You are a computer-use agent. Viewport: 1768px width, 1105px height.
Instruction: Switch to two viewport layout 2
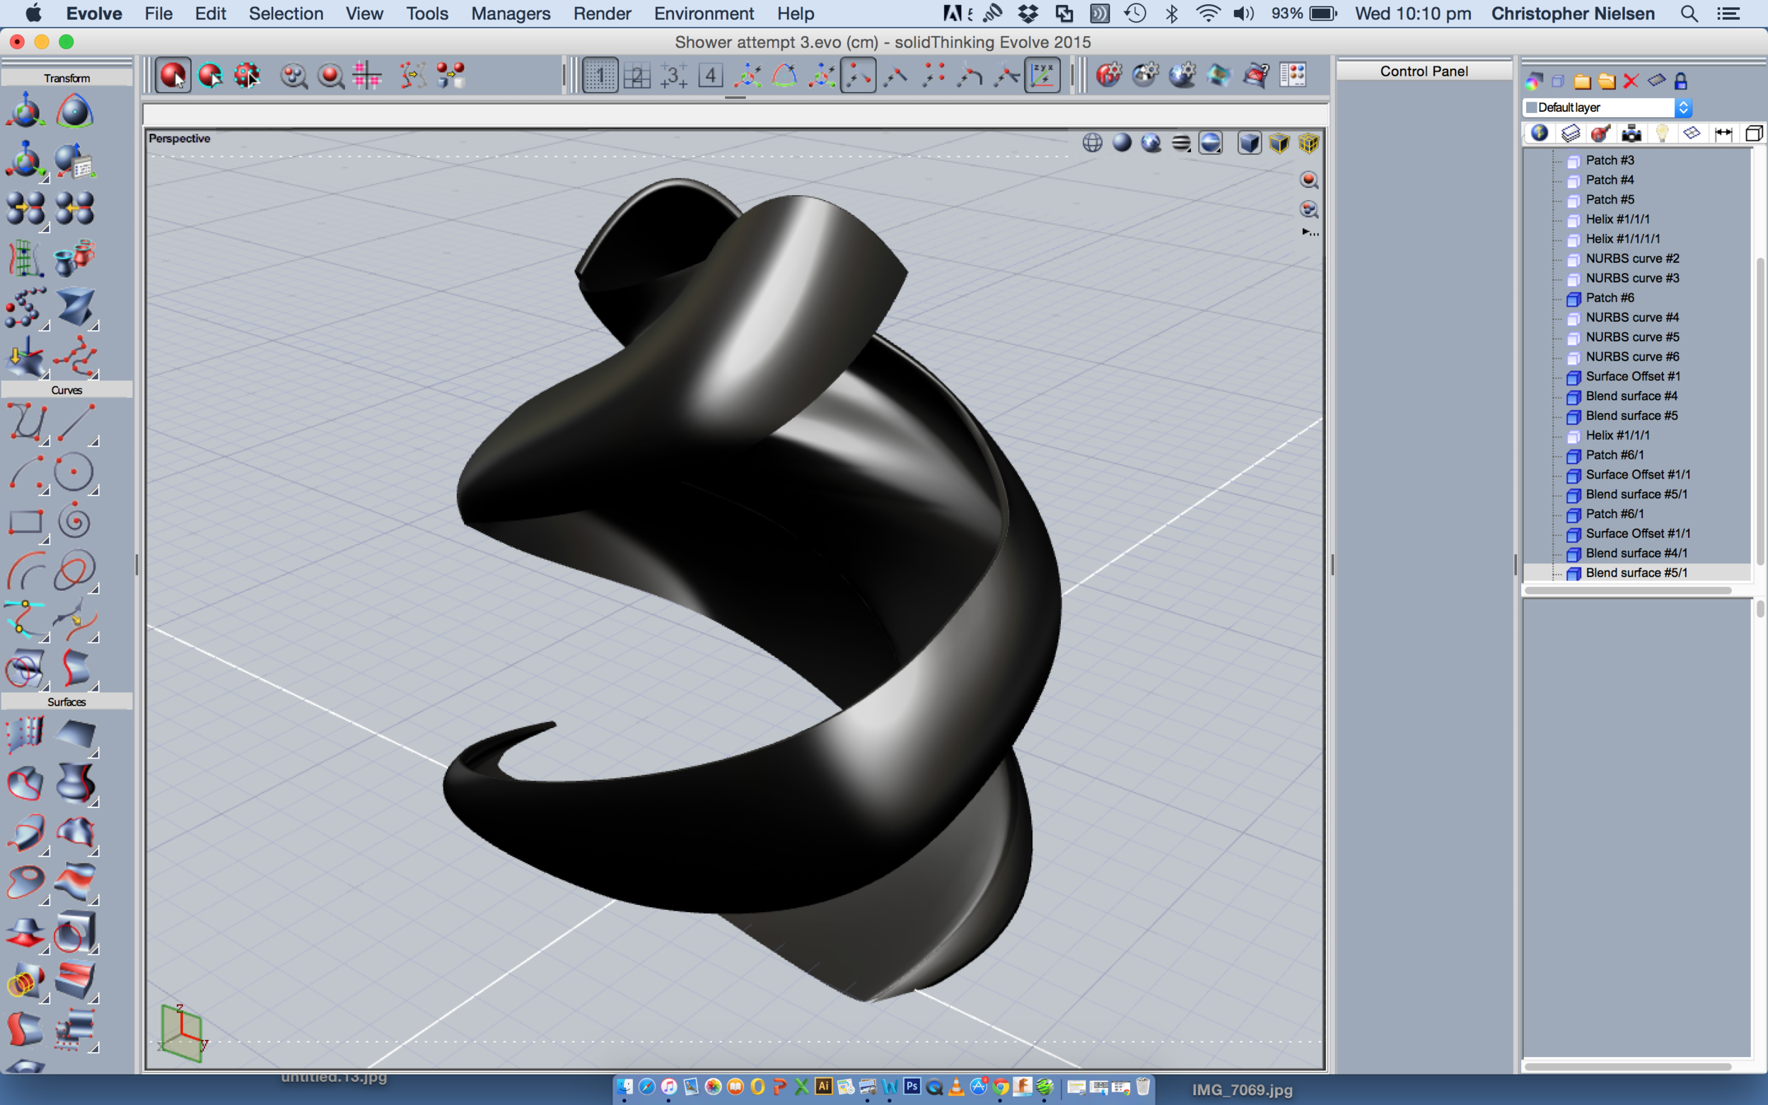[x=636, y=75]
